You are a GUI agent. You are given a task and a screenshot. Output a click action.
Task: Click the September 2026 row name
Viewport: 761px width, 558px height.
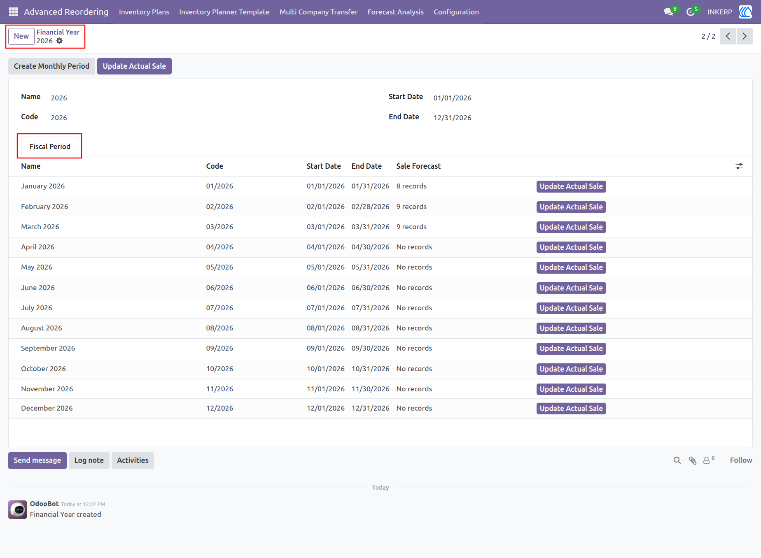(x=48, y=348)
